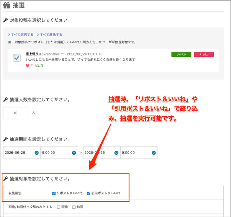The width and height of the screenshot is (231, 217).
Task: Enable the 画像 only checkbox
Action: click(59, 207)
